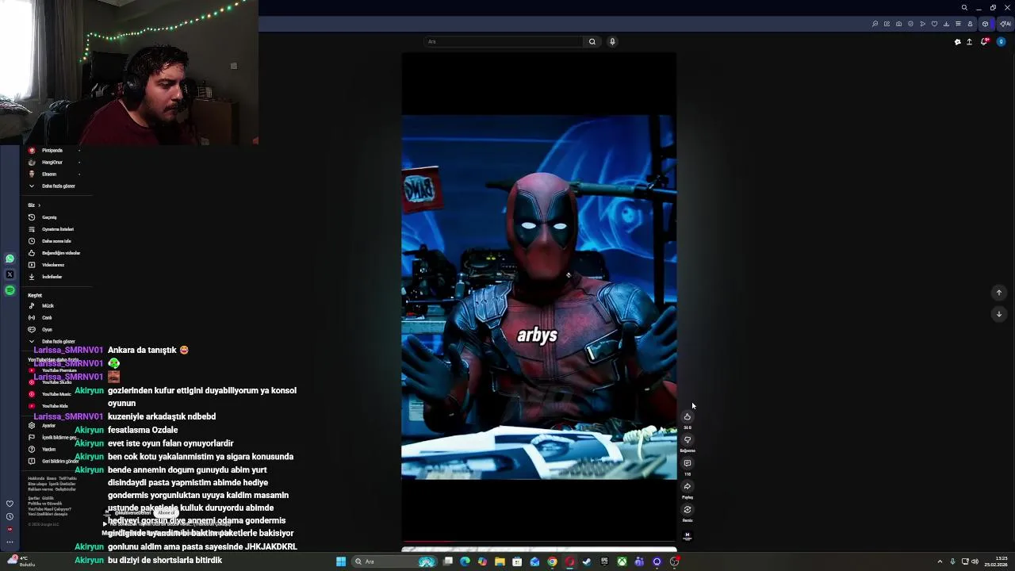The height and width of the screenshot is (571, 1015).
Task: Click the Remix icon beside the short
Action: [688, 510]
